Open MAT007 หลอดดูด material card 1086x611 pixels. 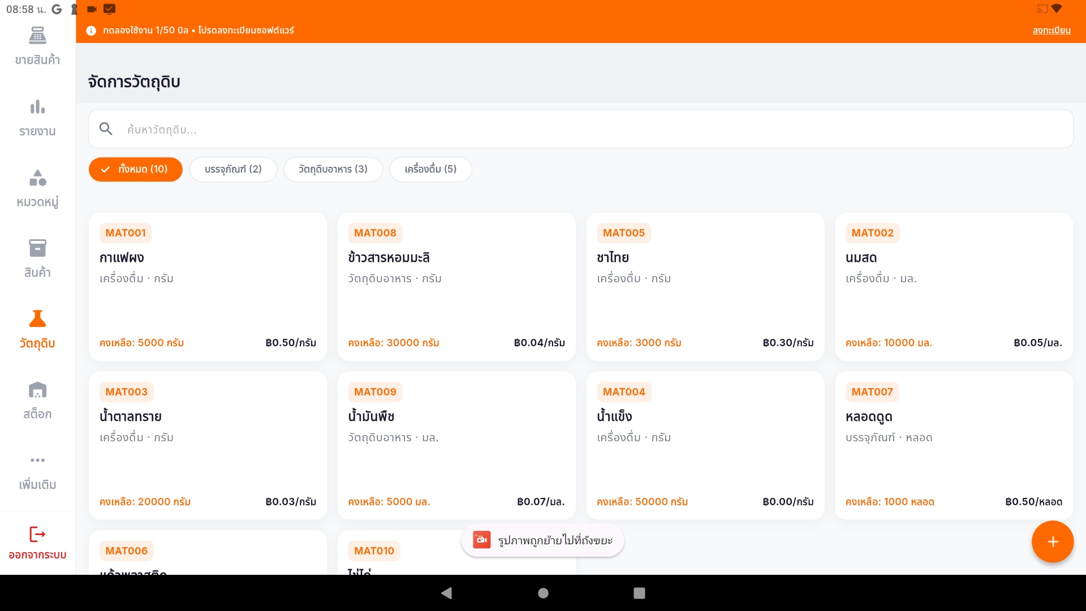[x=954, y=445]
